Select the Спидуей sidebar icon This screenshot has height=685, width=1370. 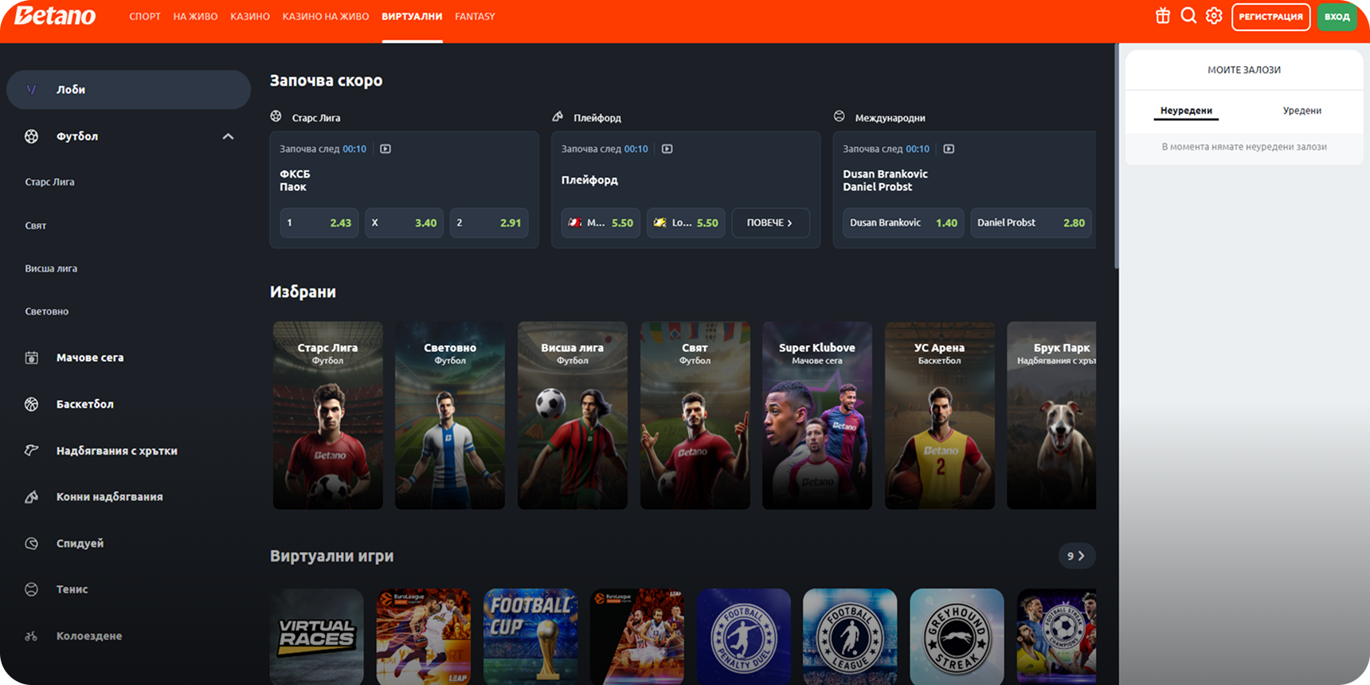click(x=32, y=543)
